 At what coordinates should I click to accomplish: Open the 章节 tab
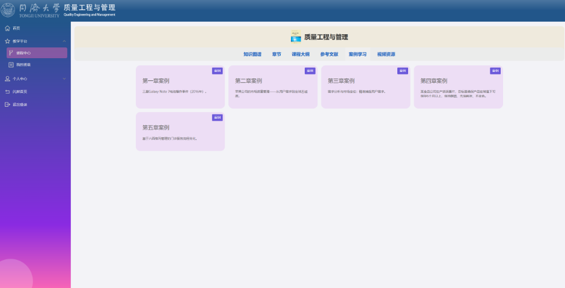(x=276, y=54)
